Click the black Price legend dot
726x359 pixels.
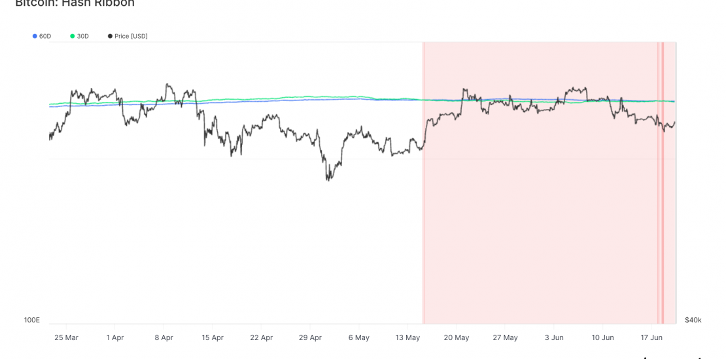pos(110,36)
